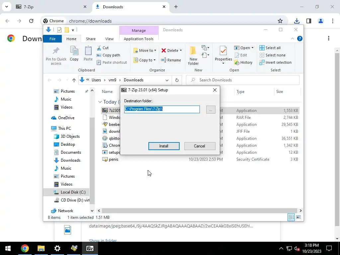Refresh the Downloads folder view
Viewport: 340px width, 255px height.
tap(177, 80)
